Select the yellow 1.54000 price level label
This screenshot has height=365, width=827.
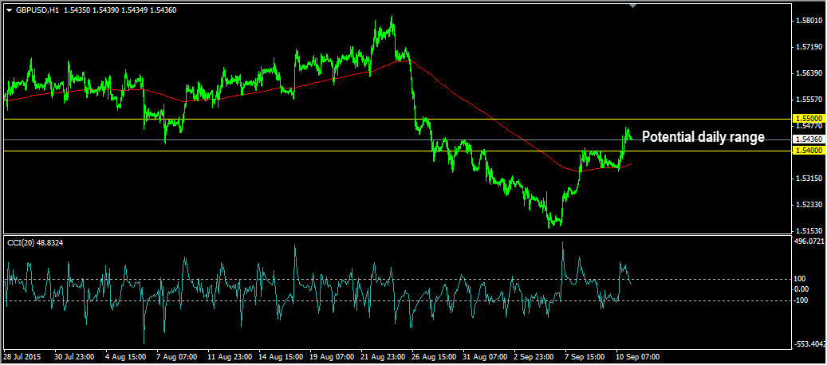[808, 151]
